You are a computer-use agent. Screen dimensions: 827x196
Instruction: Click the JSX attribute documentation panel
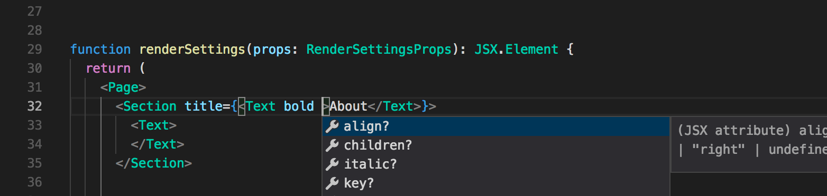(x=749, y=144)
